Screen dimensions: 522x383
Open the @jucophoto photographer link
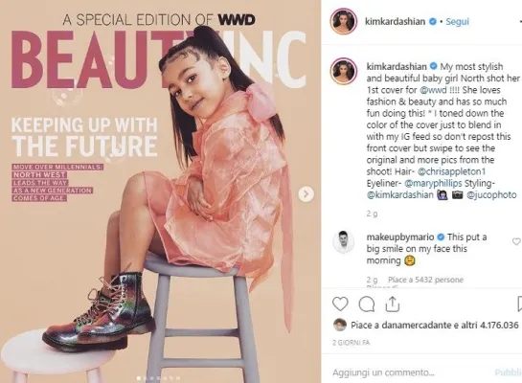pyautogui.click(x=491, y=195)
